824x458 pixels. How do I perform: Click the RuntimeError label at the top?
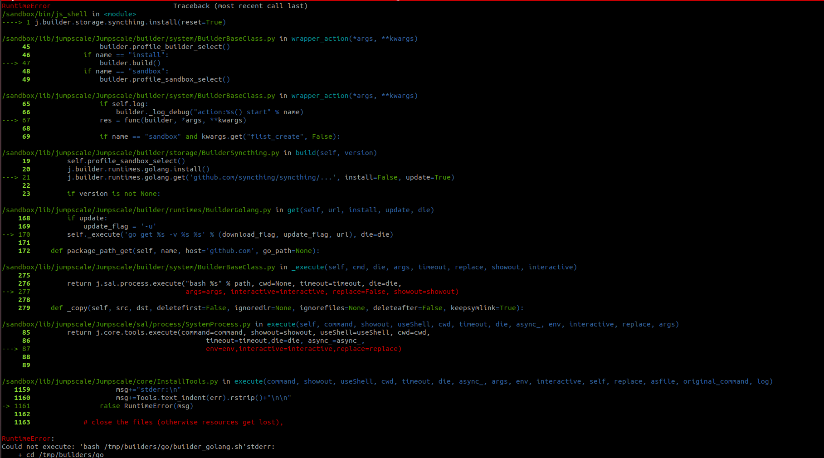(x=26, y=6)
